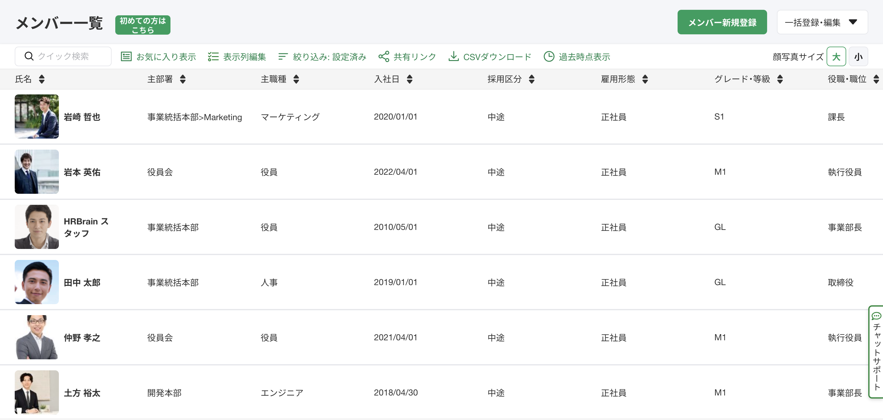The width and height of the screenshot is (883, 420).
Task: Open member name 田中 太郎
Action: tap(82, 283)
